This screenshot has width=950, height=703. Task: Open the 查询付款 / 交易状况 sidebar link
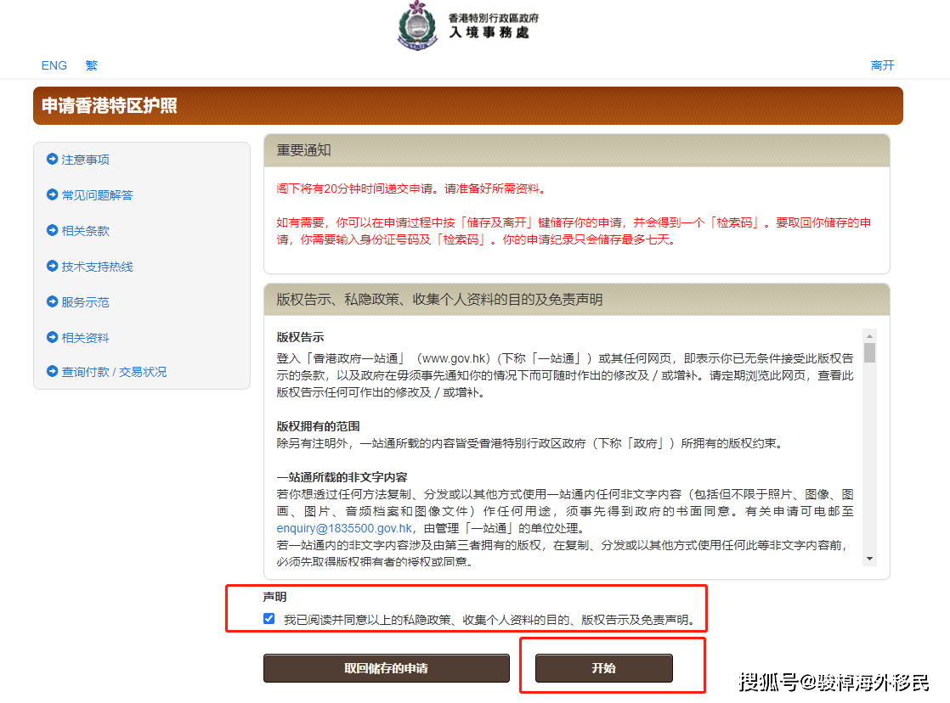[114, 372]
